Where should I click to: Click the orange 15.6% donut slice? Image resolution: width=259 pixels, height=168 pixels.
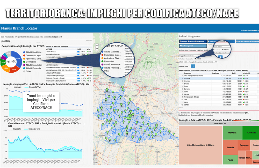click(x=6, y=68)
